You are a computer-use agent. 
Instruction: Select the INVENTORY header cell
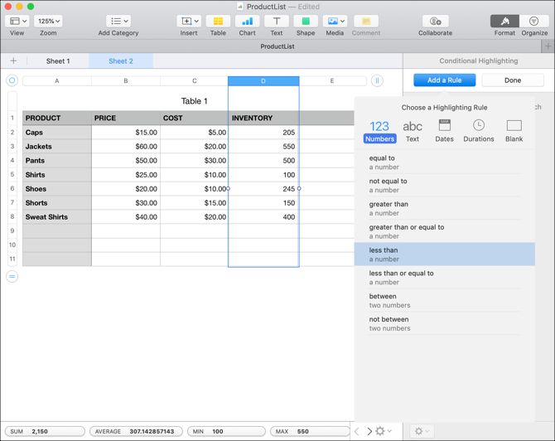coord(263,118)
